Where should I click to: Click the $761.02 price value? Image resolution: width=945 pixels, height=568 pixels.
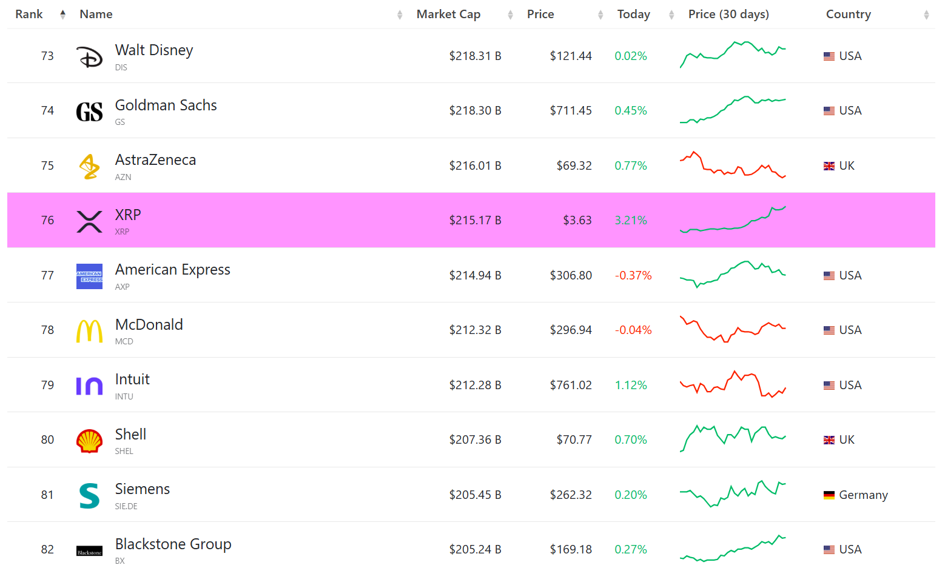click(x=571, y=386)
